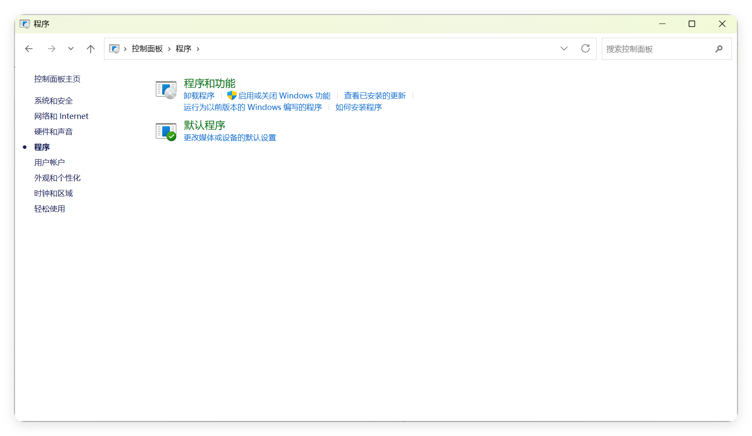The height and width of the screenshot is (436, 752).
Task: Open 时钟和区域 category in sidebar
Action: [x=54, y=193]
